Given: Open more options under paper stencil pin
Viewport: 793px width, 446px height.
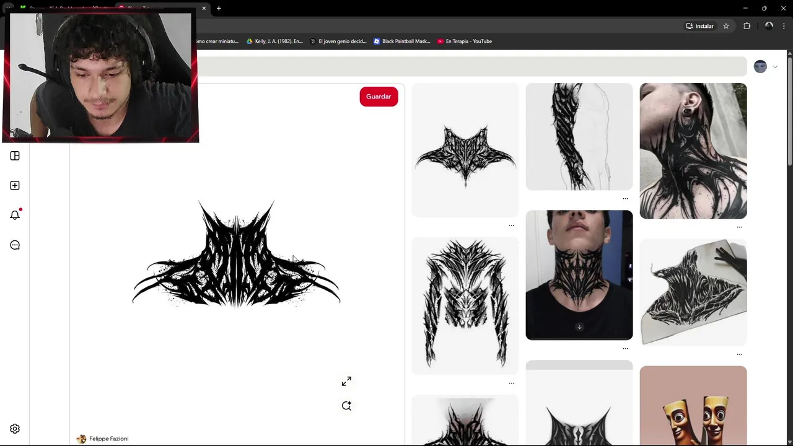Looking at the screenshot, I should pos(739,354).
